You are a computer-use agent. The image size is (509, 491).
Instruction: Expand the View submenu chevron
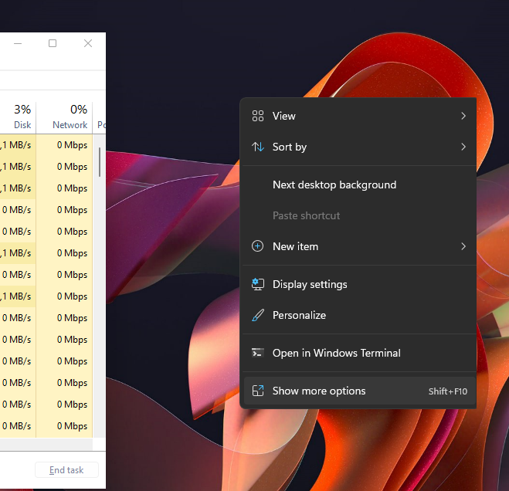click(x=463, y=116)
